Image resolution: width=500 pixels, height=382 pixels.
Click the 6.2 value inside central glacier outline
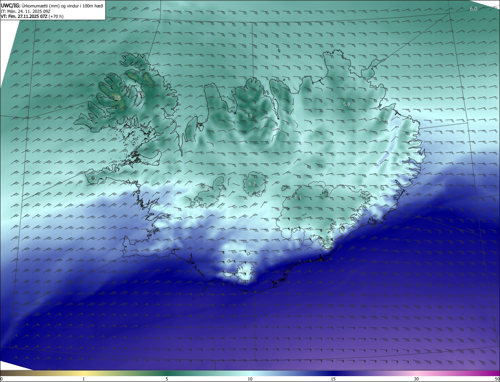click(252, 184)
